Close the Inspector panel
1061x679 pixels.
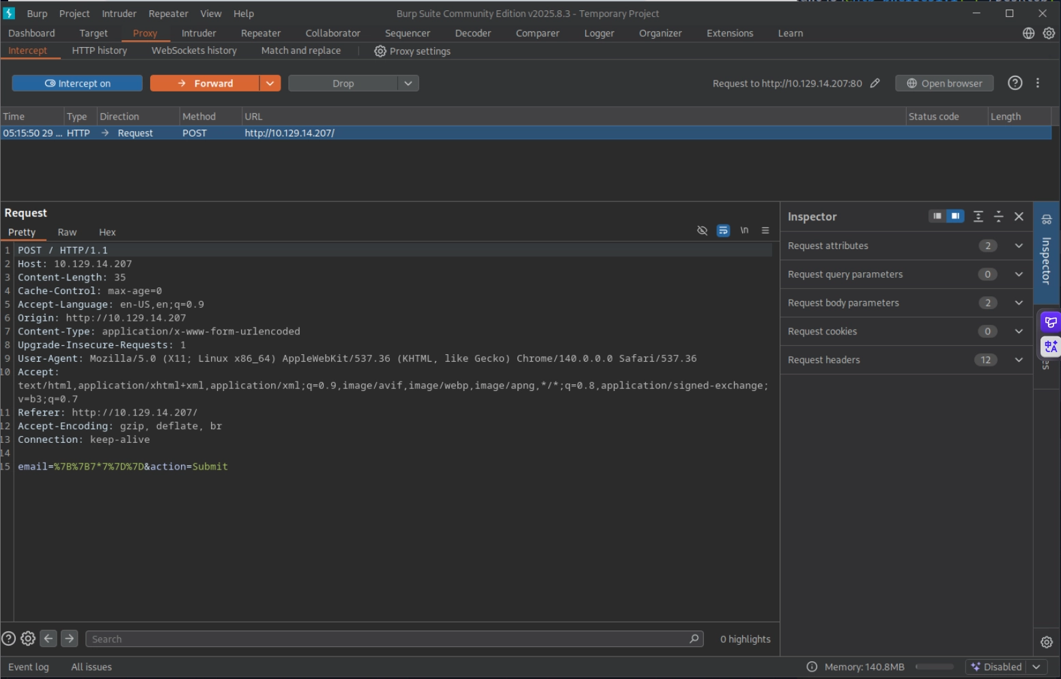(x=1019, y=216)
